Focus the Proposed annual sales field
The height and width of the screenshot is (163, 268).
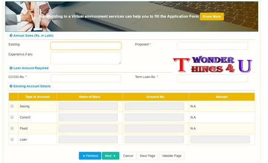tap(212, 46)
